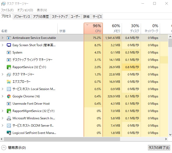Click the Easy Screen Shot Tool monitor icon
The height and width of the screenshot is (153, 172).
coord(9,45)
